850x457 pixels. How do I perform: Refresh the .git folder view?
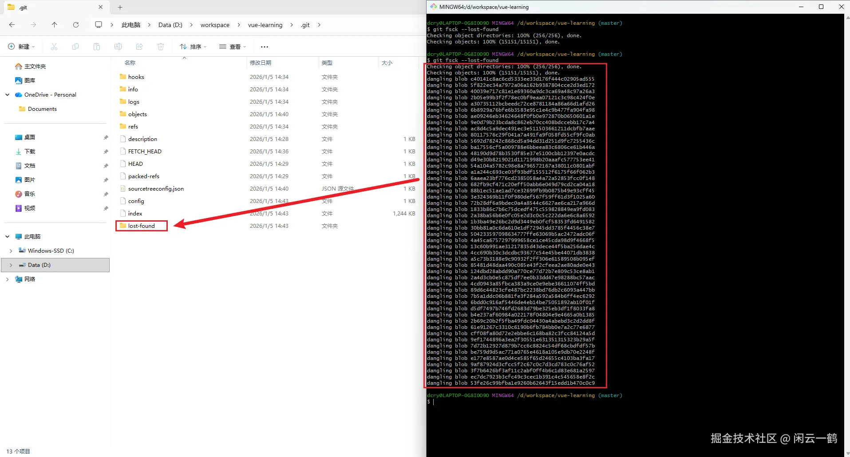pyautogui.click(x=76, y=25)
